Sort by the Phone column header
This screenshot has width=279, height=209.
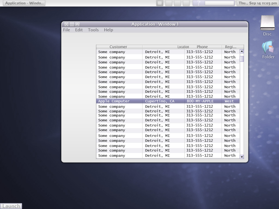coord(202,47)
